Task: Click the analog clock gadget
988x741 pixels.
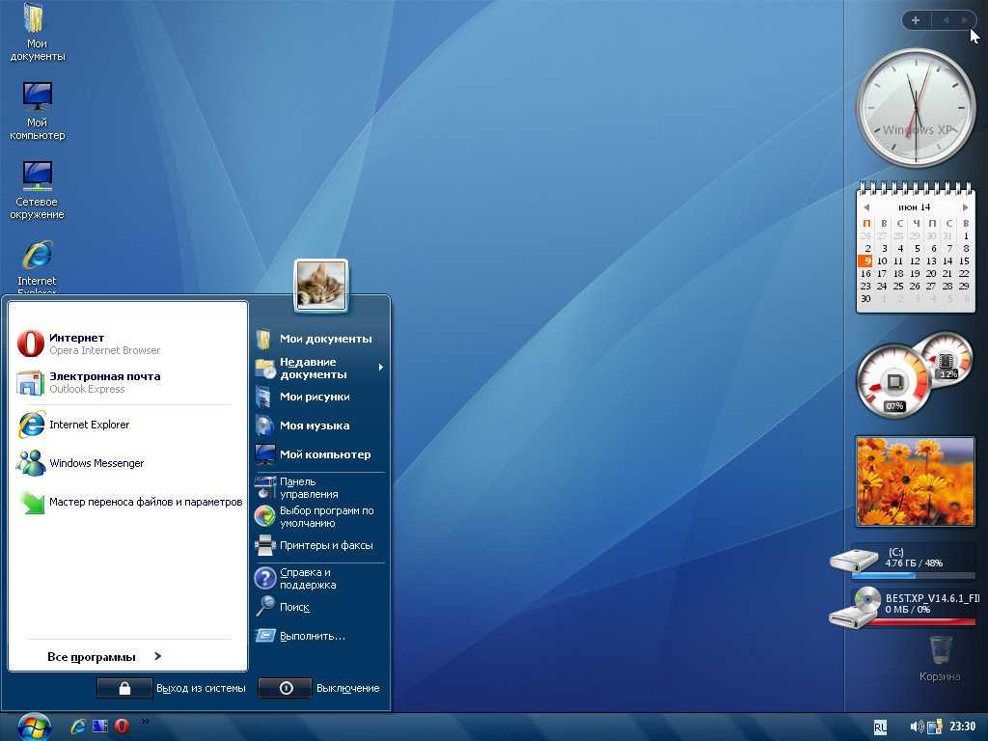Action: (x=916, y=108)
